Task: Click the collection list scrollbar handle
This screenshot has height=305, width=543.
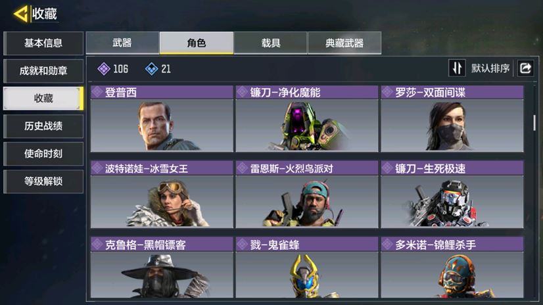Action: tap(534, 123)
